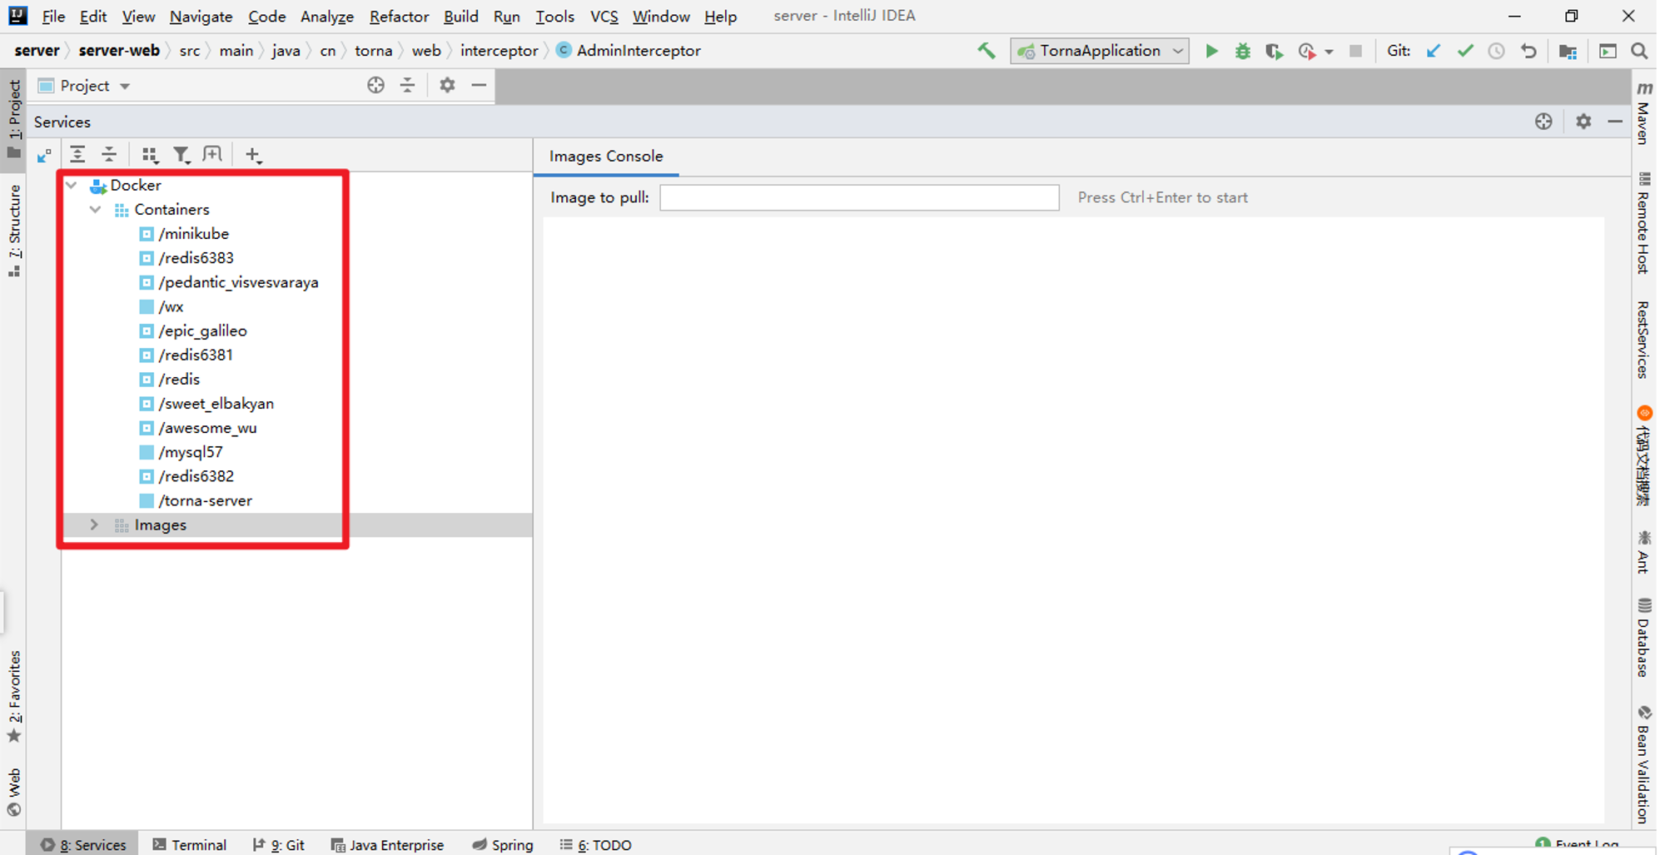The width and height of the screenshot is (1665, 855).
Task: Open the 2: Favorites side panel
Action: [14, 696]
